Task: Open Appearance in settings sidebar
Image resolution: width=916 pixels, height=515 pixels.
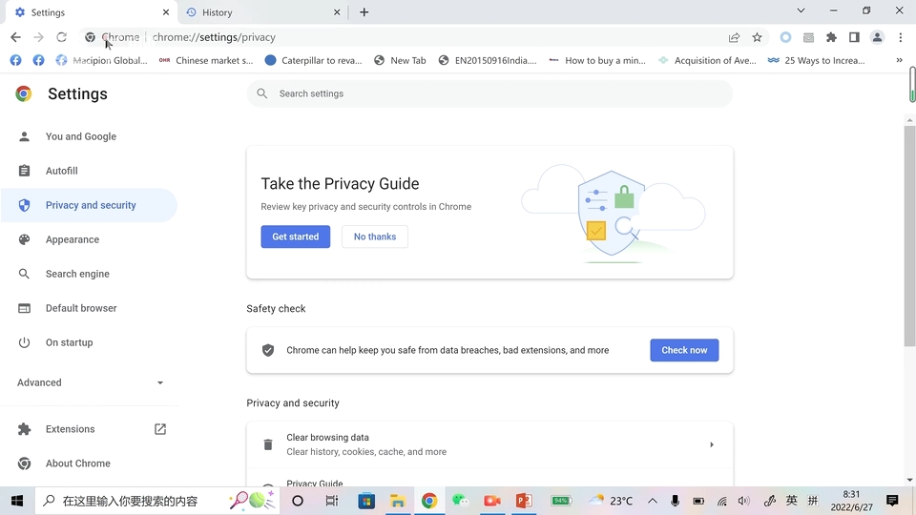Action: [73, 239]
